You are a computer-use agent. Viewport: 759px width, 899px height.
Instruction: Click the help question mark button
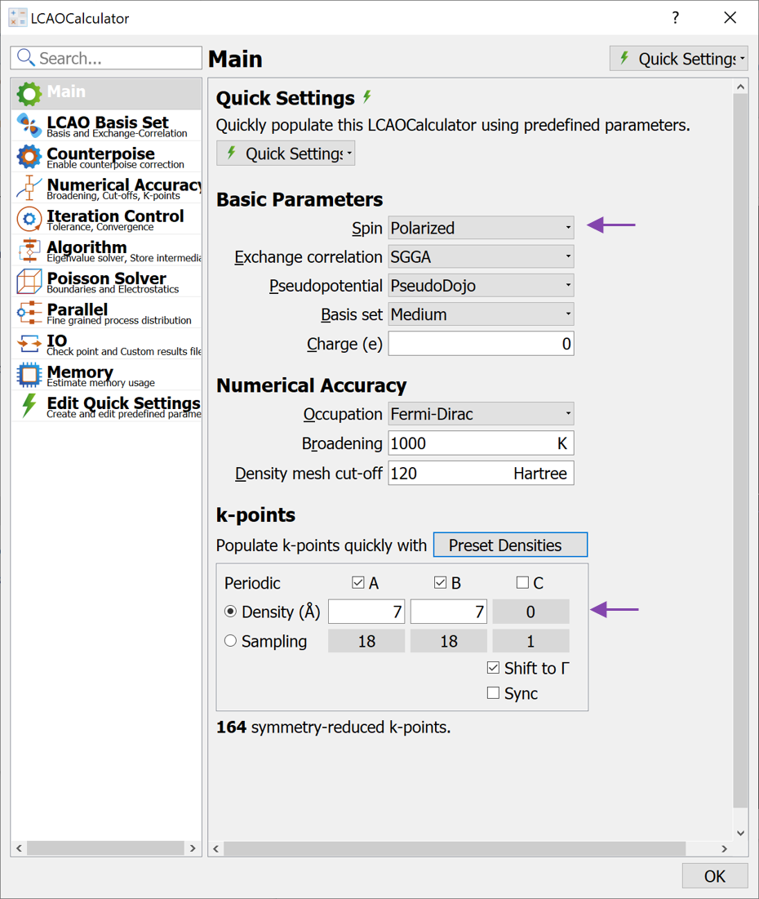pyautogui.click(x=676, y=18)
